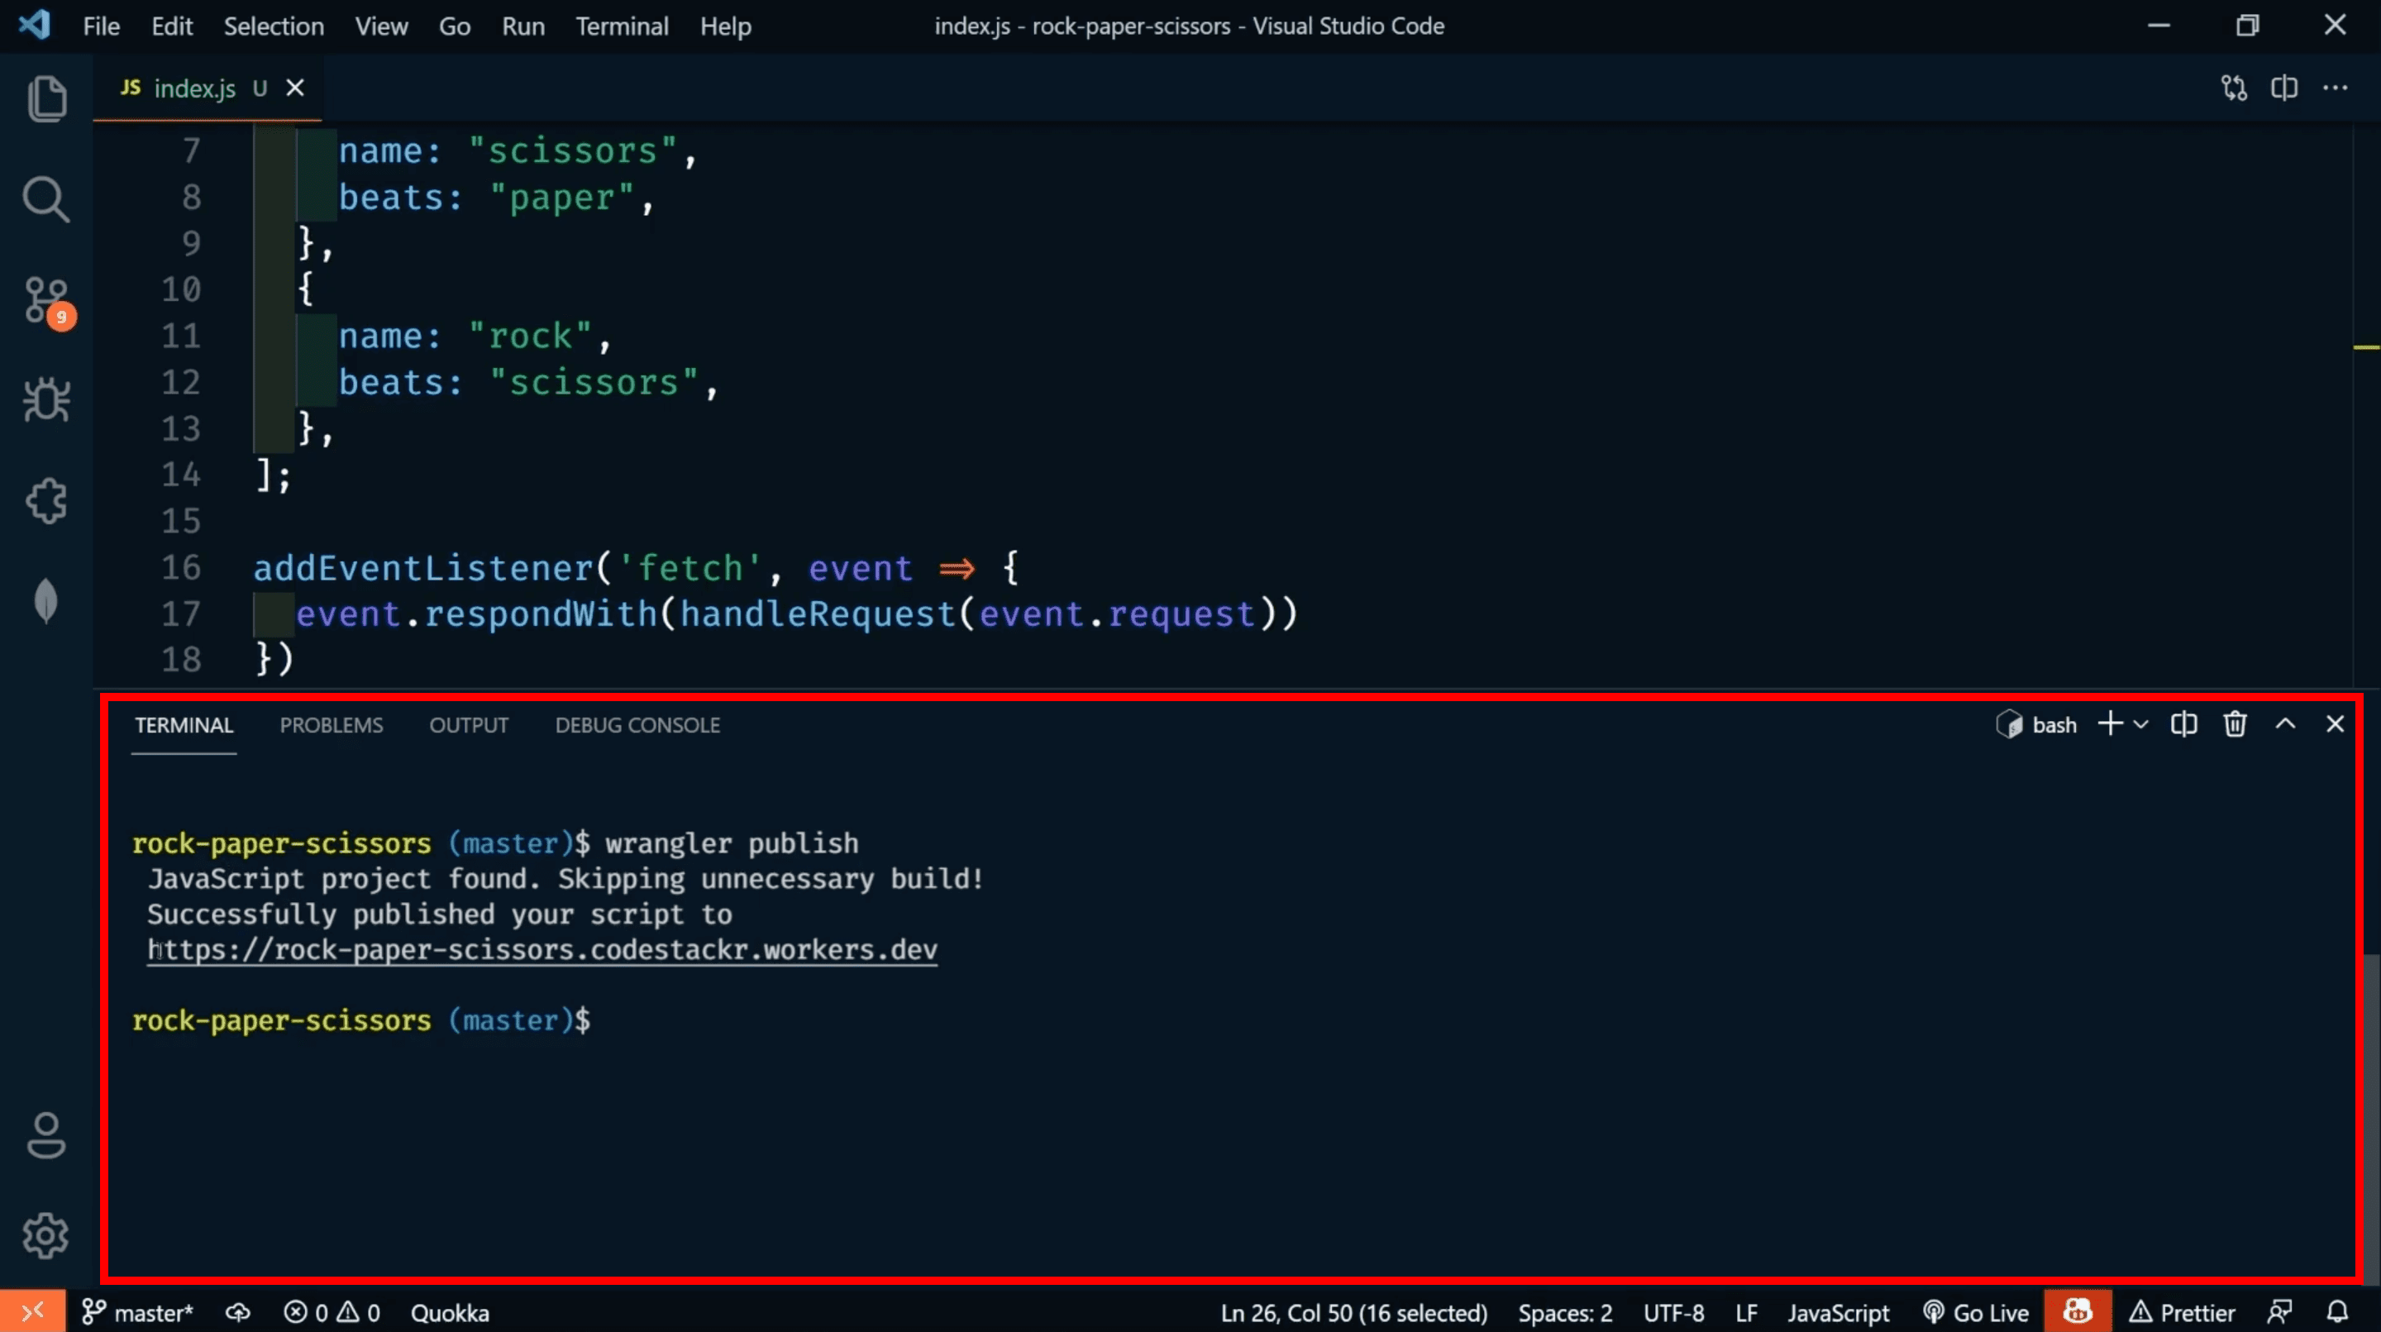Click the master* branch indicator
This screenshot has height=1332, width=2381.
click(x=136, y=1313)
